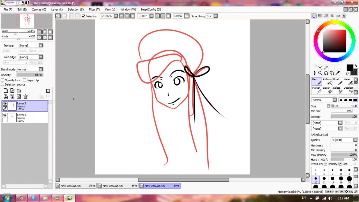
Task: Select the AirBrush tool
Action: (x=327, y=82)
